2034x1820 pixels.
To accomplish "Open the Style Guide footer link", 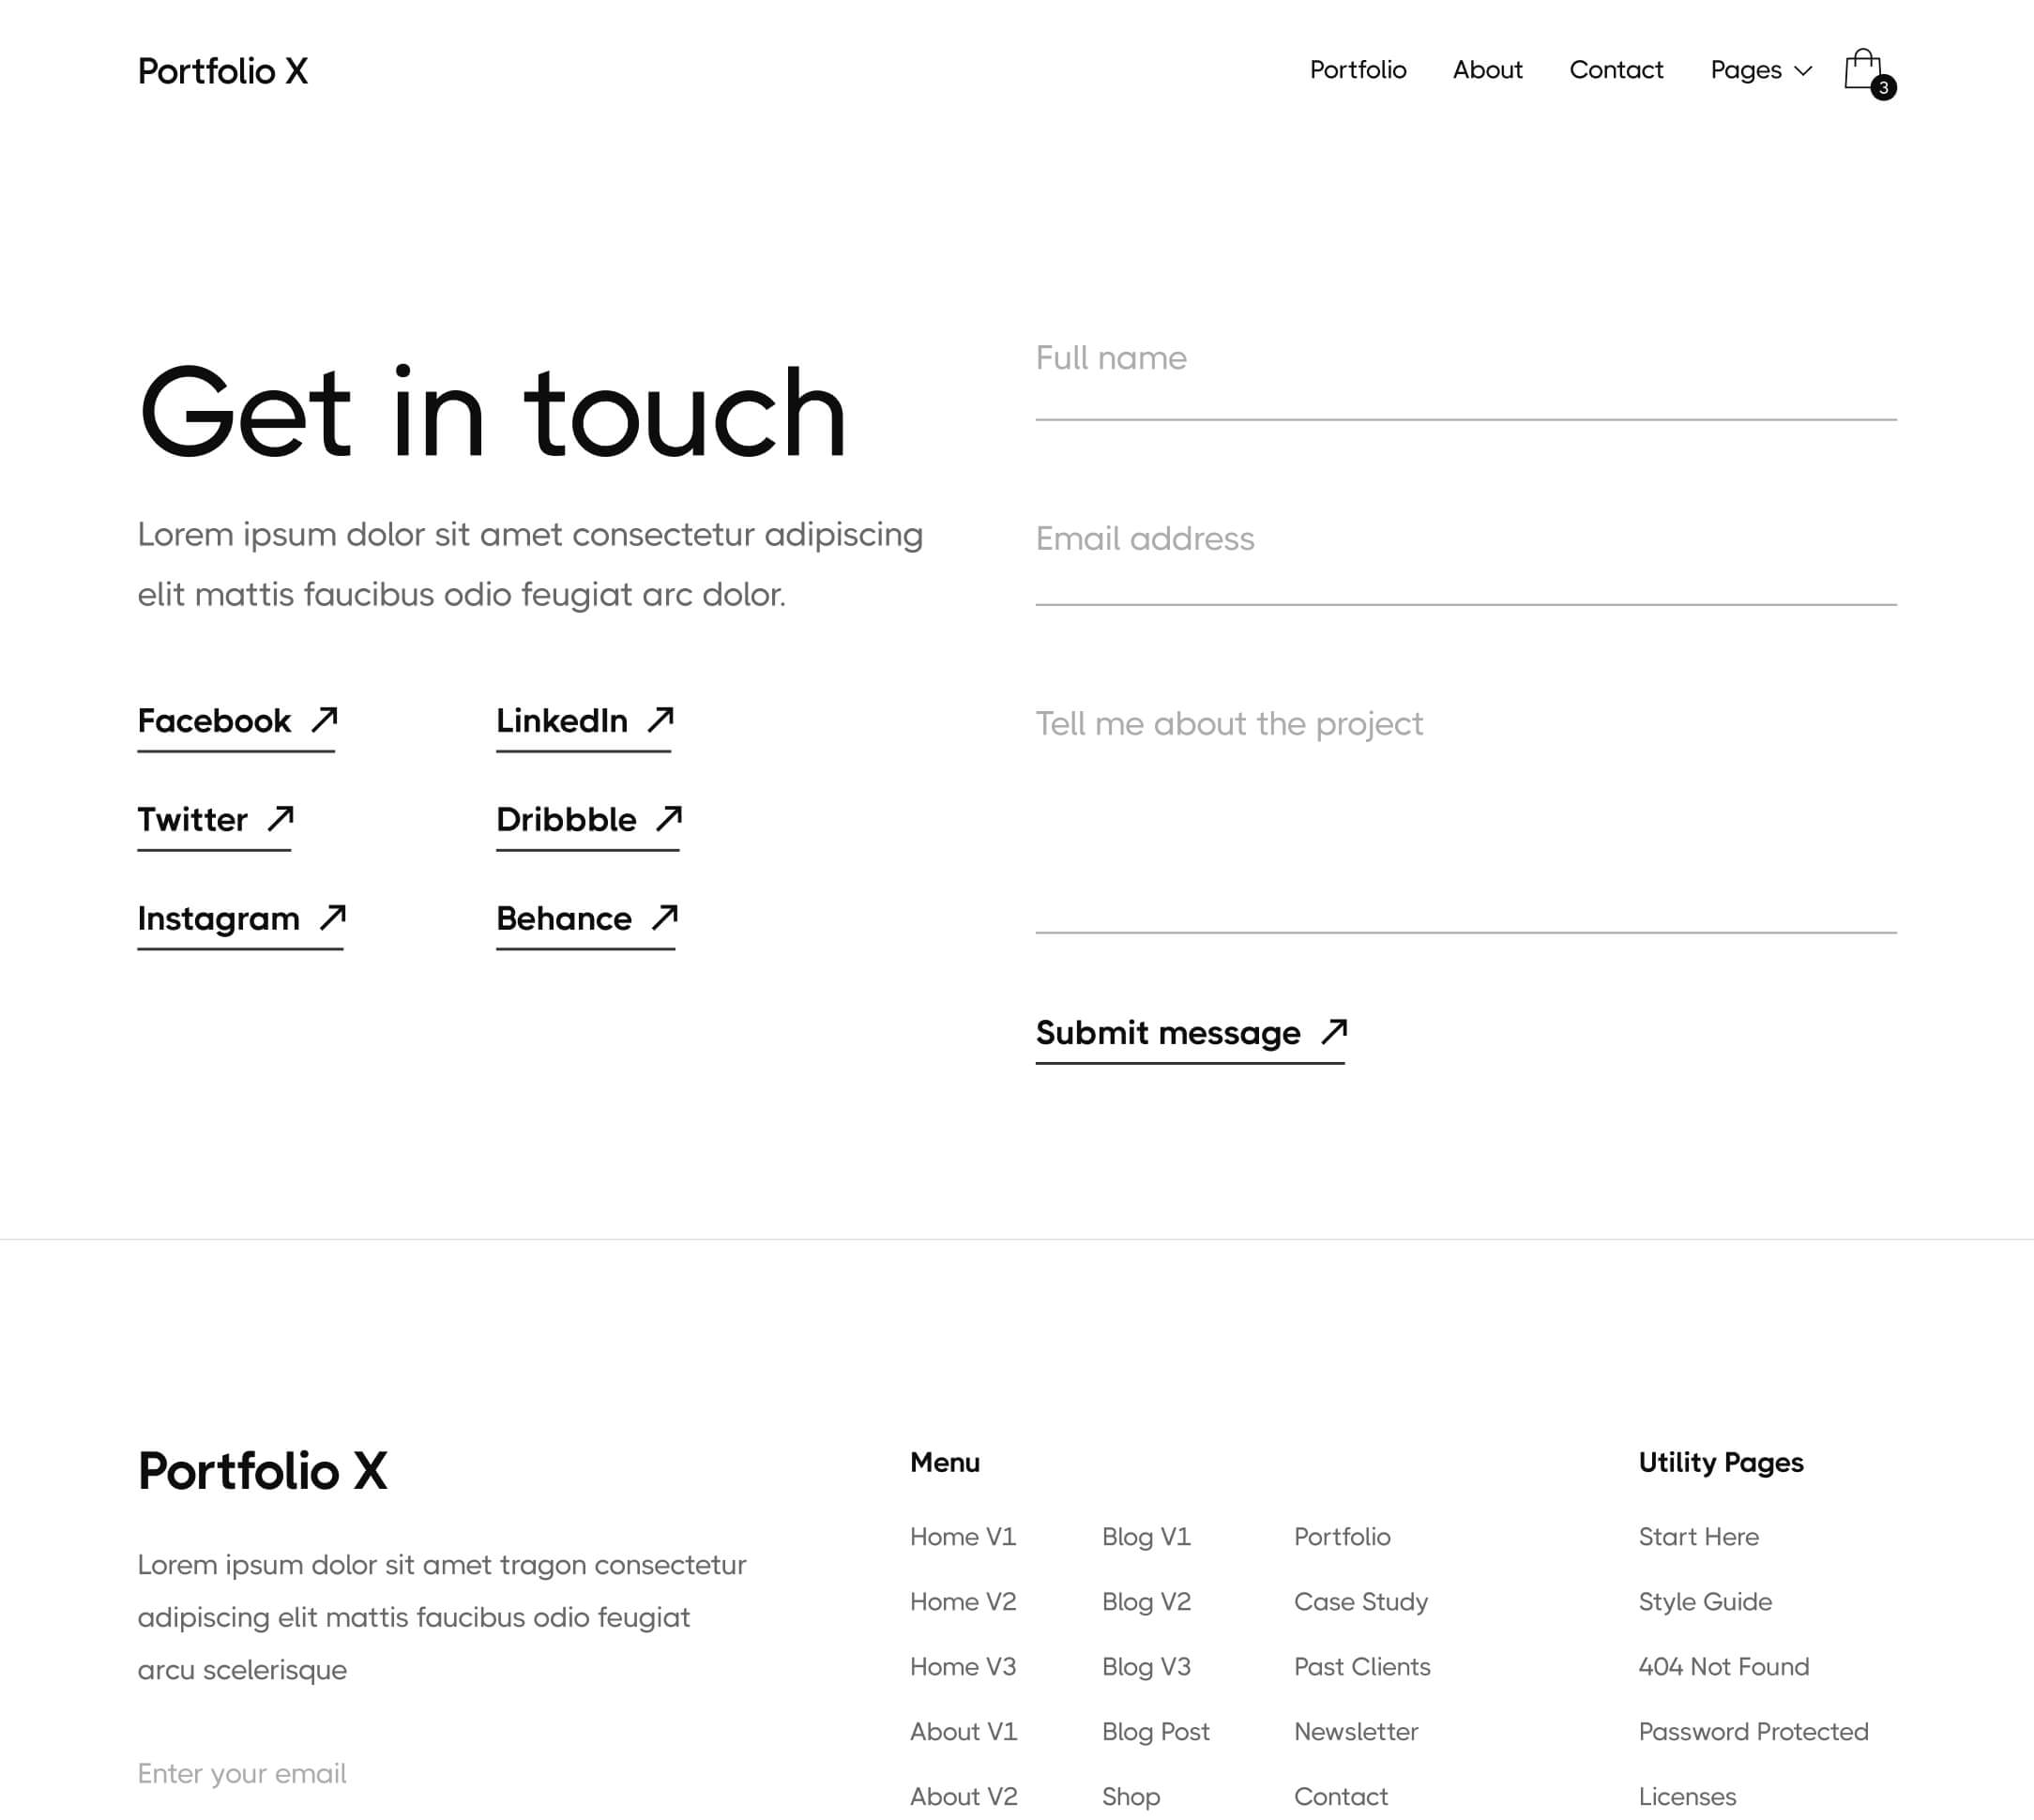I will [x=1704, y=1601].
